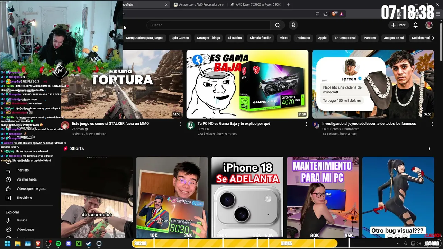
Task: Click 'Lauti Heres y FraanCastro' channel name
Action: coord(341,129)
